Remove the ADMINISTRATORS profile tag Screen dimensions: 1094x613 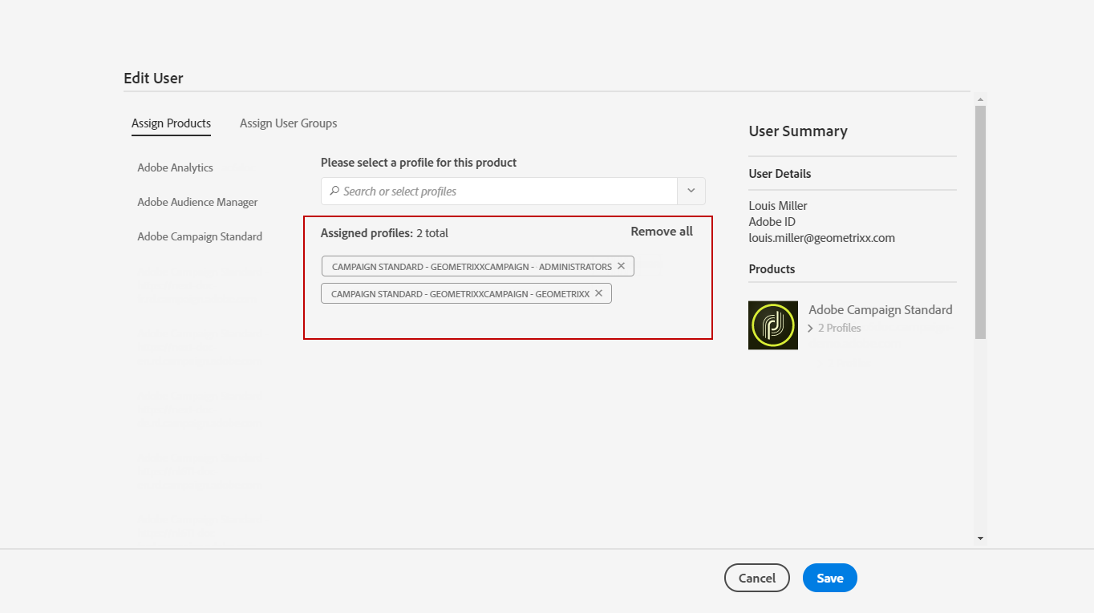pos(621,266)
